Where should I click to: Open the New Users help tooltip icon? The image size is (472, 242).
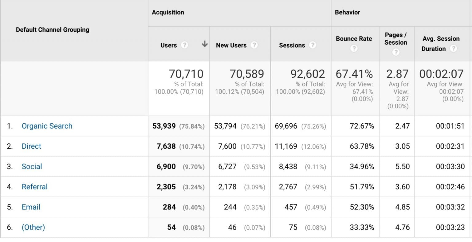pos(254,45)
